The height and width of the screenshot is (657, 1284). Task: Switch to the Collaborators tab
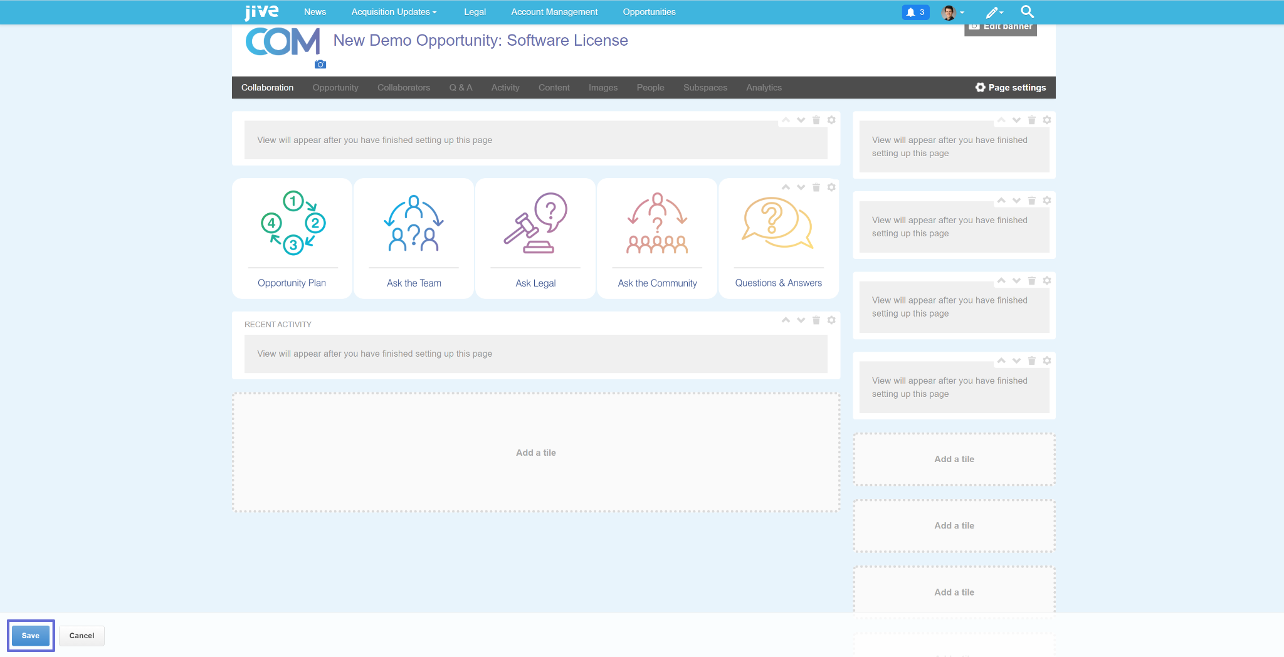point(404,88)
